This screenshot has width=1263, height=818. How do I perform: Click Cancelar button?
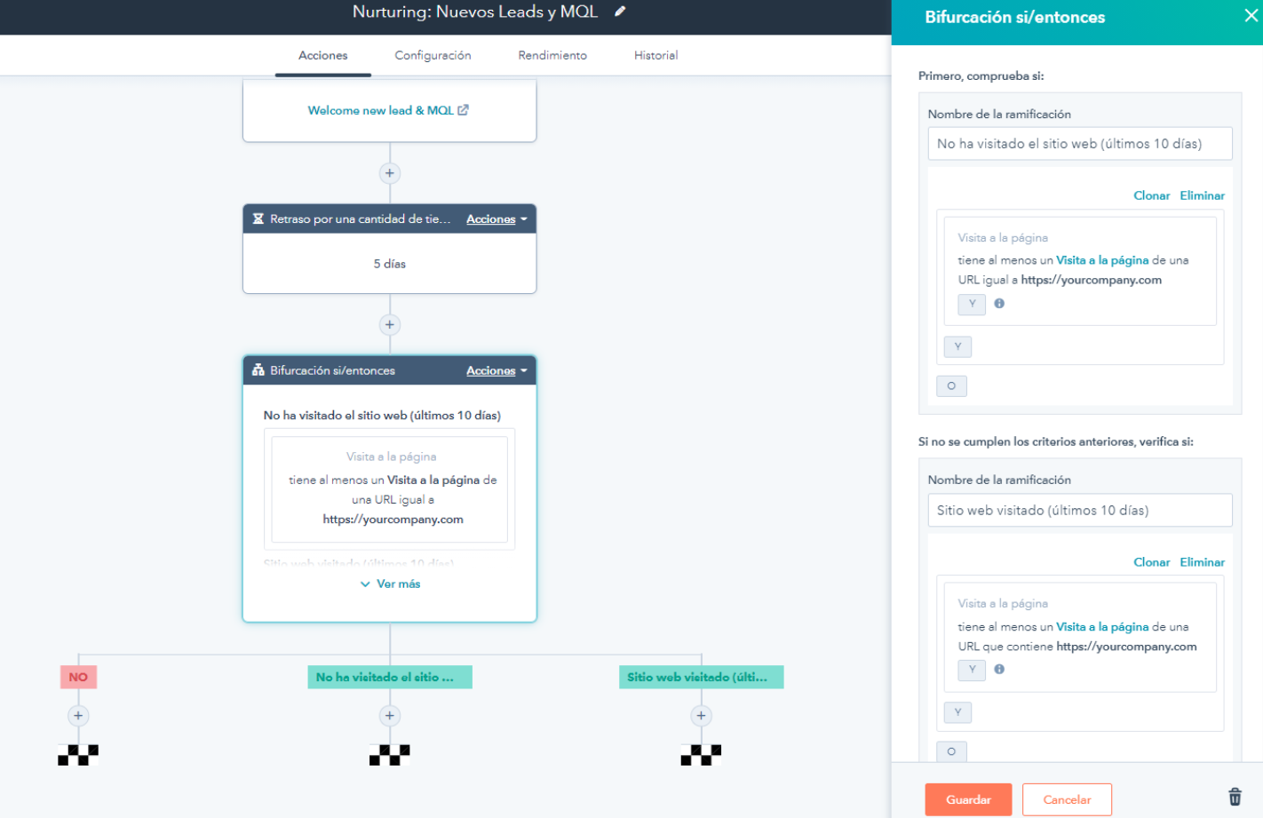click(1067, 799)
